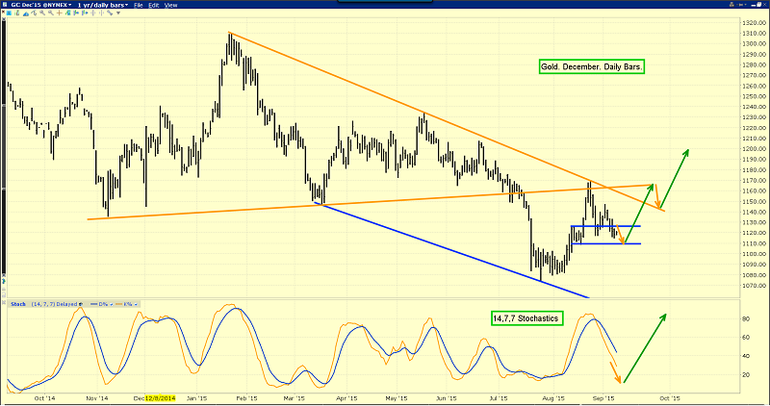Click the Stoch study name label
Viewport: 770px width, 406px height.
pos(17,304)
